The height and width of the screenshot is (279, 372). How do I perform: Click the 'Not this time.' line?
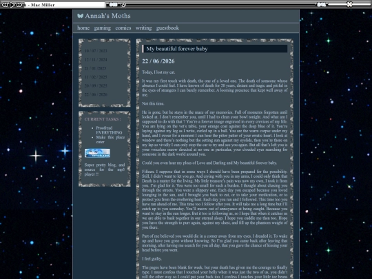pos(153,103)
